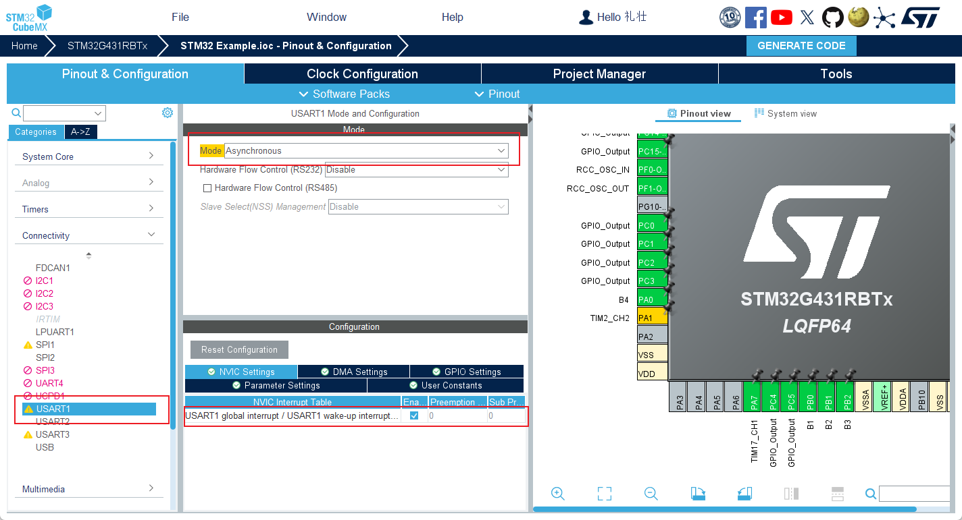The image size is (962, 520).
Task: Open the GitHub icon link
Action: [832, 18]
